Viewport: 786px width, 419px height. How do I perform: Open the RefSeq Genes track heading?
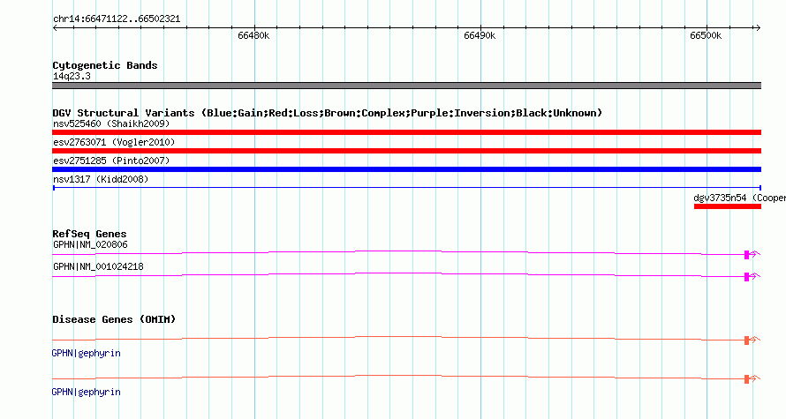tap(89, 234)
